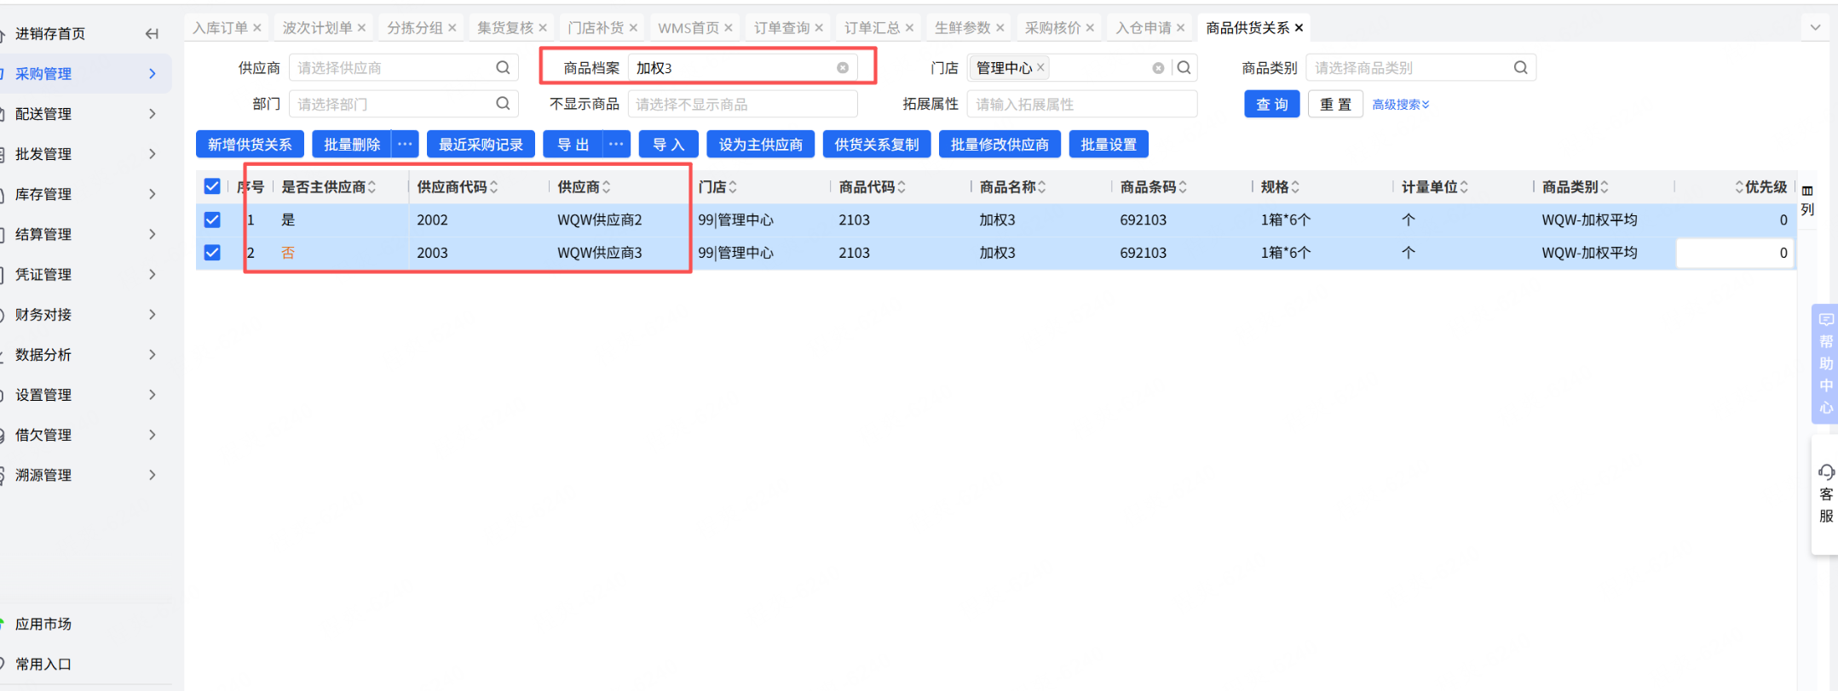Click 批量修改供应商 button
Screen dimensions: 1838x691
pos(1000,145)
